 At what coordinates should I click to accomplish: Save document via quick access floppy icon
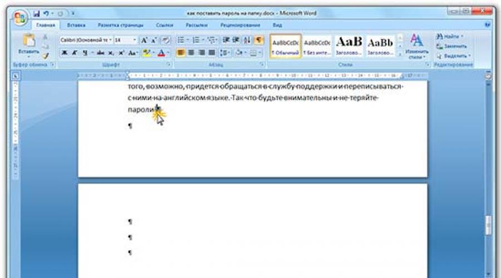click(x=36, y=13)
